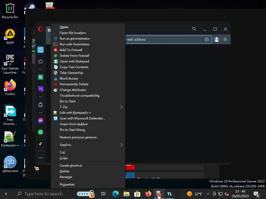
Task: Expand the Send to submenu arrow
Action: (122, 145)
